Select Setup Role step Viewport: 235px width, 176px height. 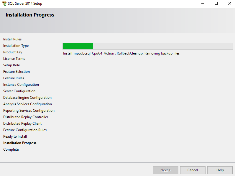11,65
